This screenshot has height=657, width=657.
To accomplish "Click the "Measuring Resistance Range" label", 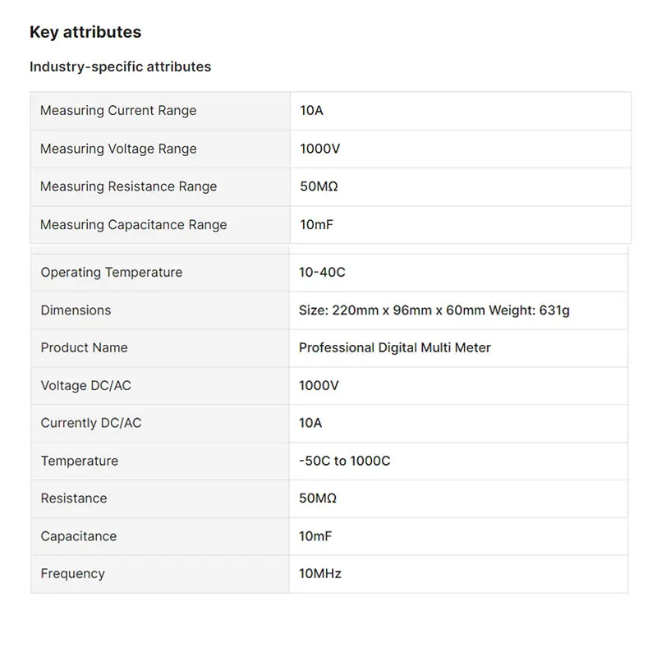I will point(128,186).
